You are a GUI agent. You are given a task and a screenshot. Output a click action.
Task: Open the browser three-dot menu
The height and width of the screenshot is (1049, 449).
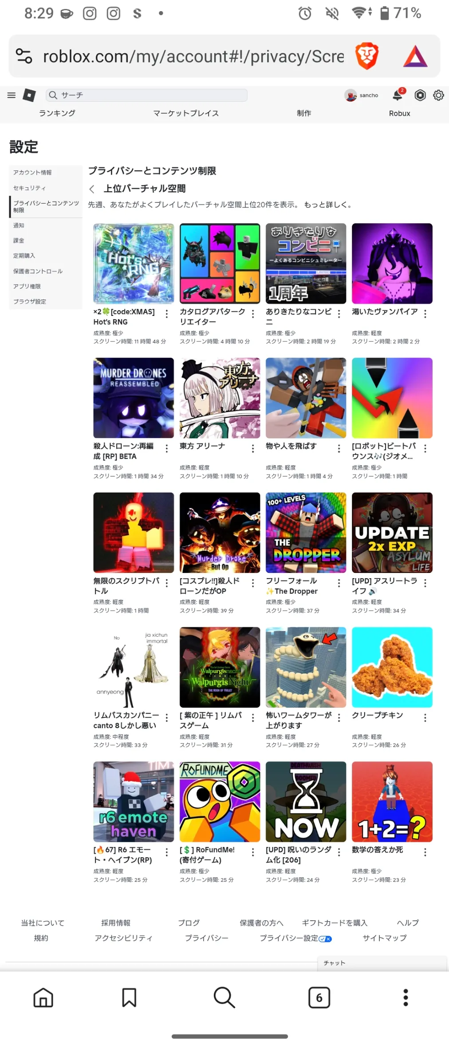click(405, 998)
